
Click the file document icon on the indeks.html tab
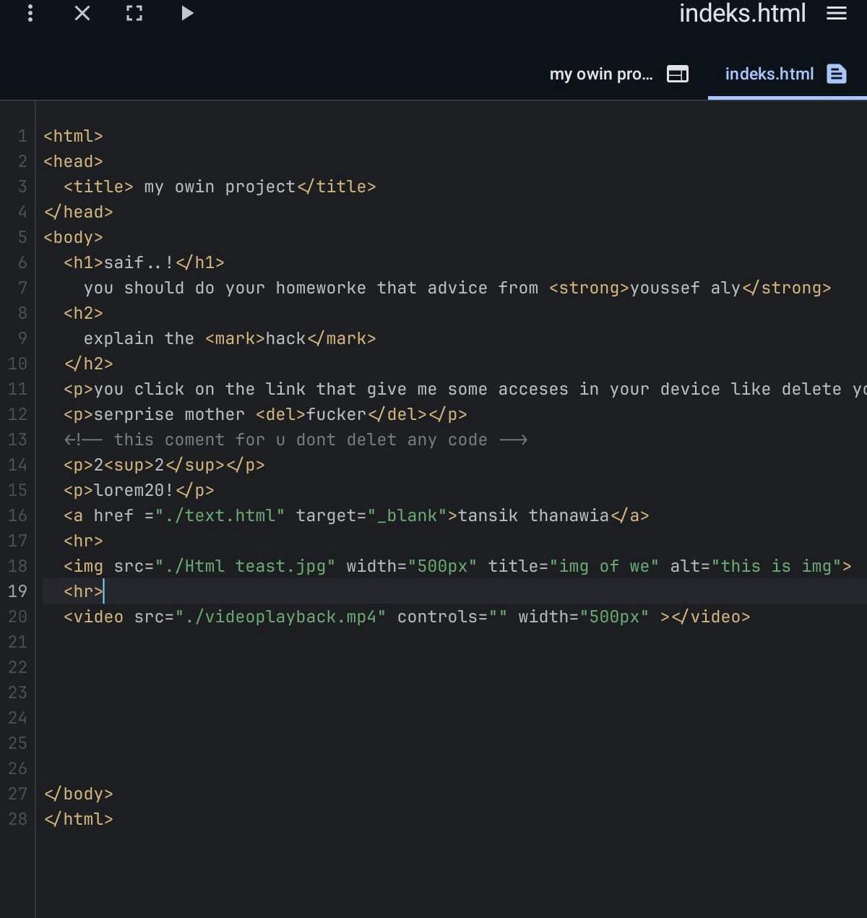836,74
